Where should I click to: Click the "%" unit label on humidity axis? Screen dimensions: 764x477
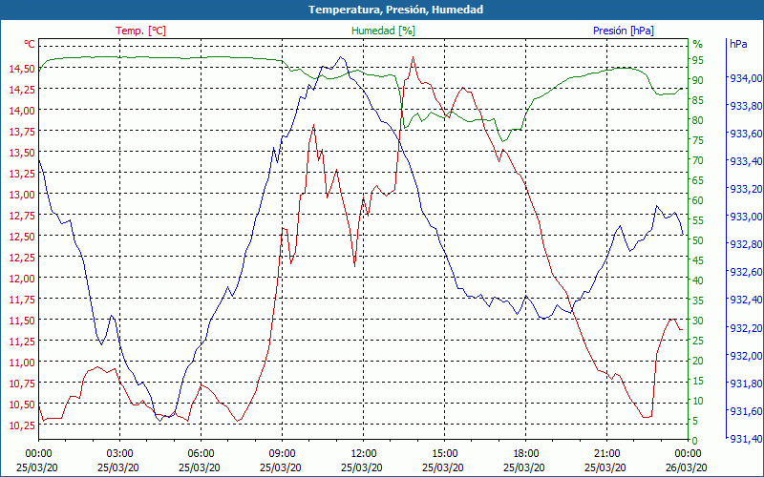pos(698,44)
